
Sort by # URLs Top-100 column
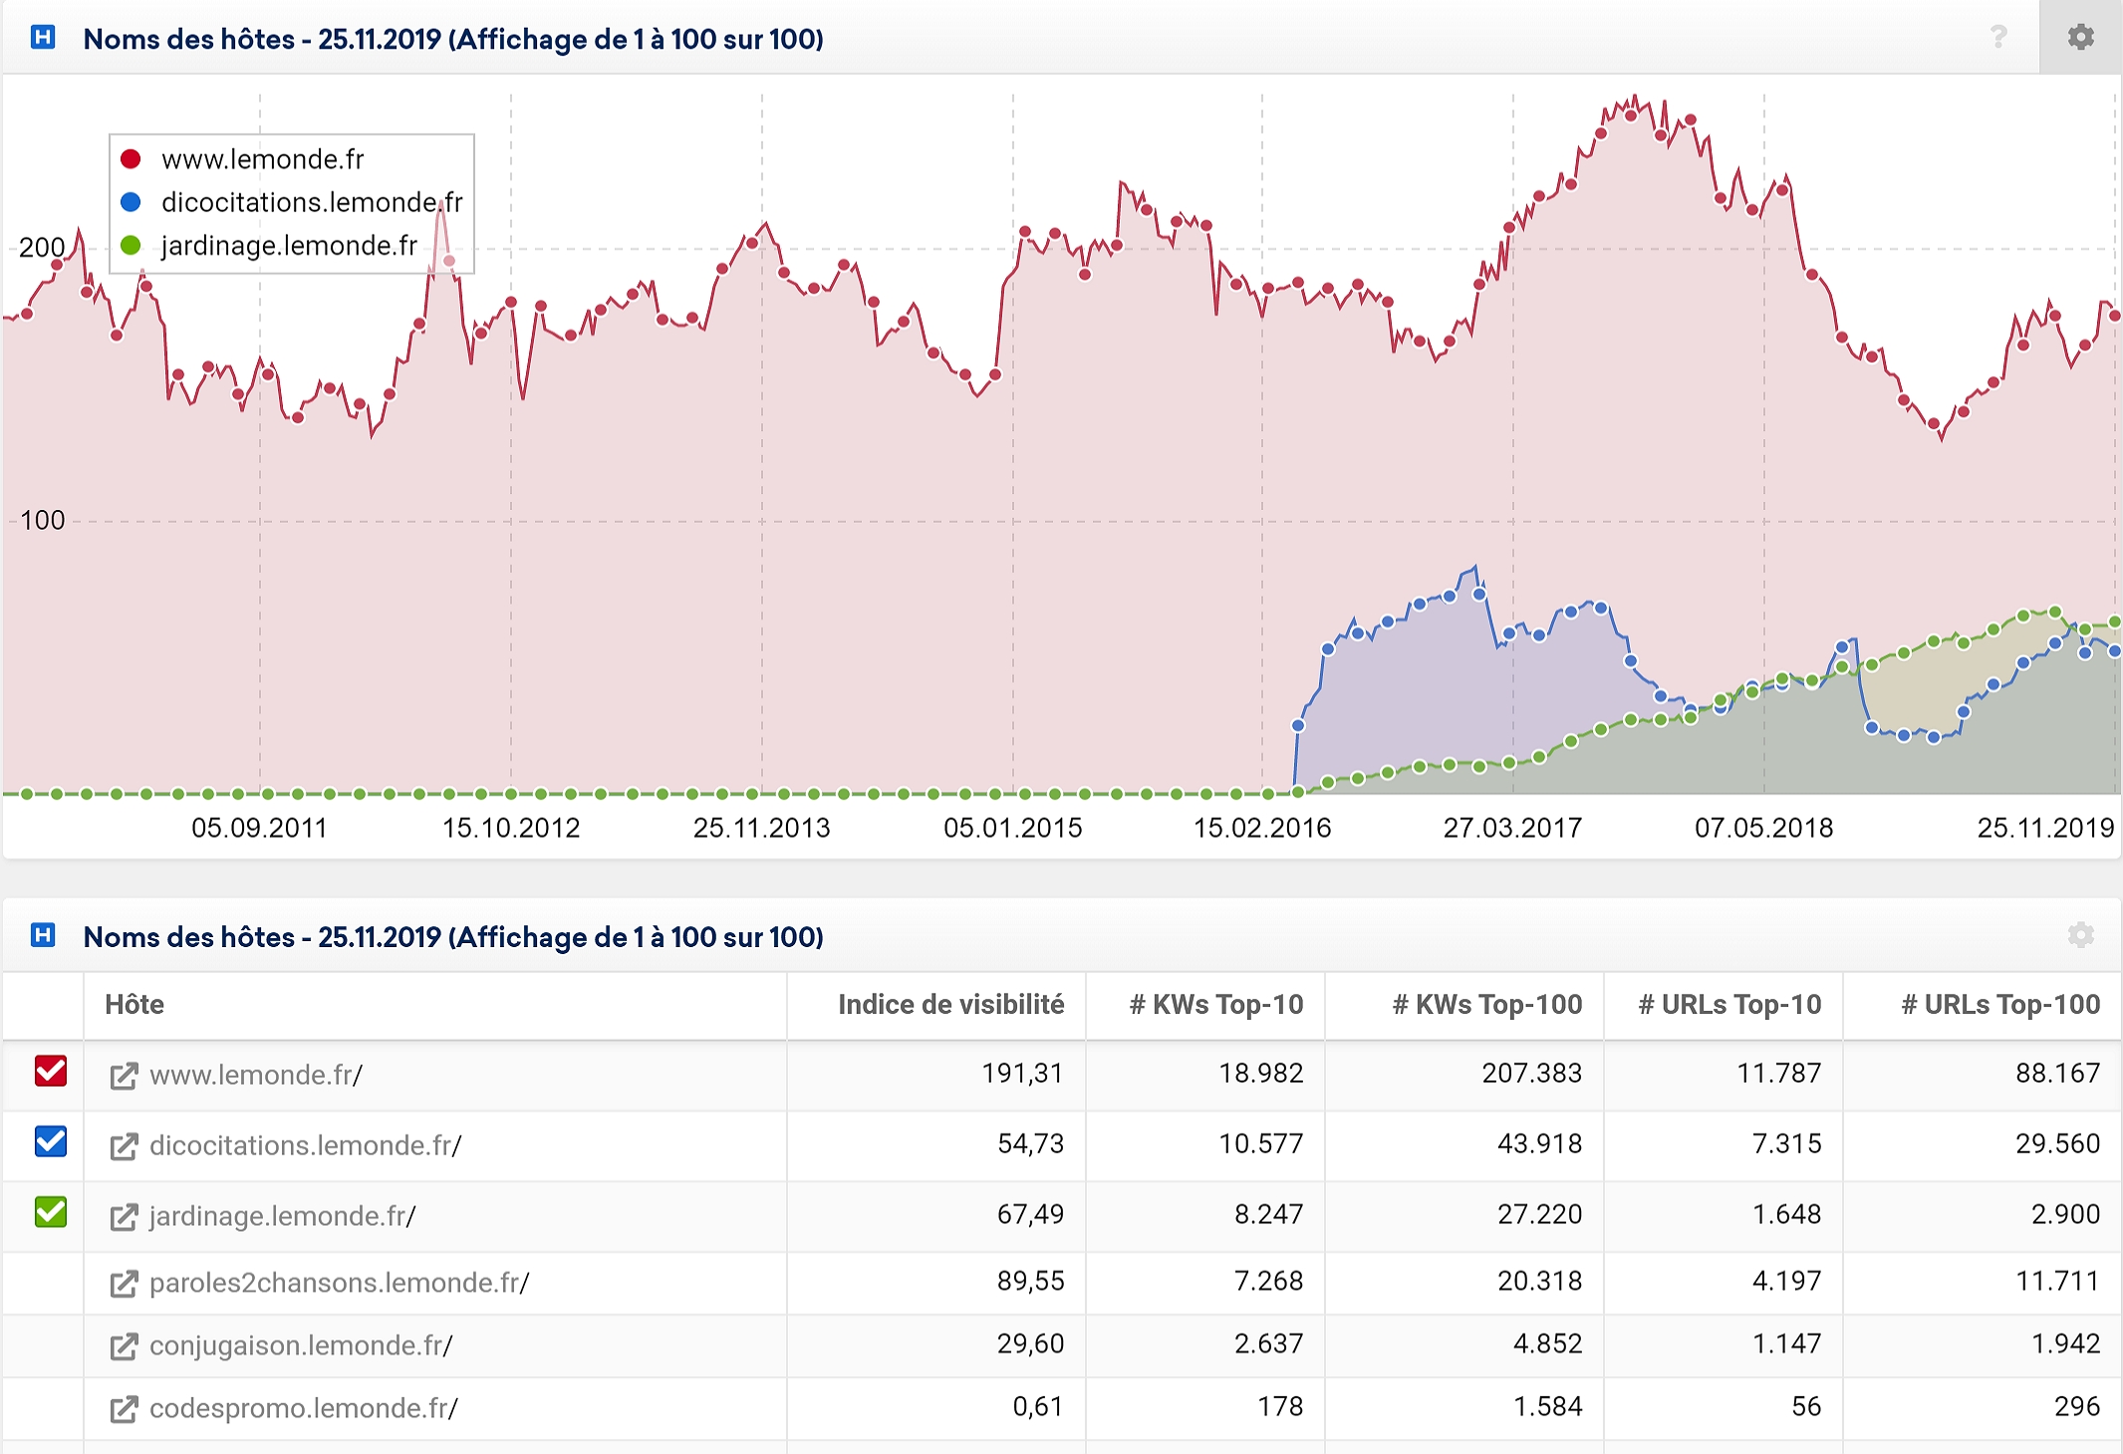2001,1005
